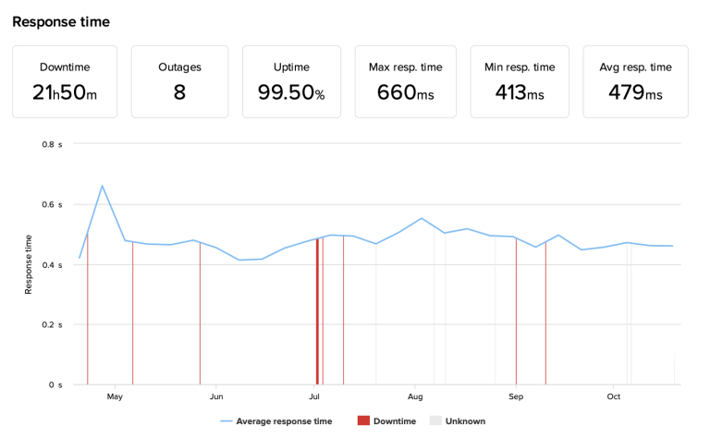Select the Avg resp. time 479ms card
Image resolution: width=710 pixels, height=438 pixels.
(636, 81)
